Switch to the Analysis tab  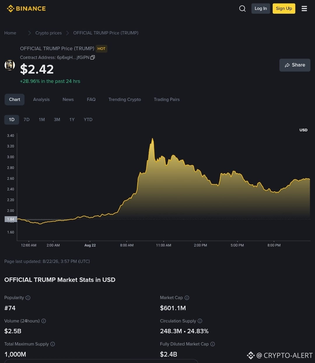tap(41, 100)
